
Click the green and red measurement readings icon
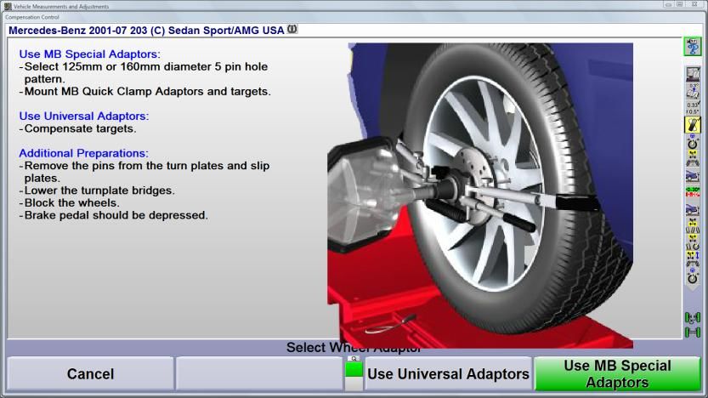[693, 191]
